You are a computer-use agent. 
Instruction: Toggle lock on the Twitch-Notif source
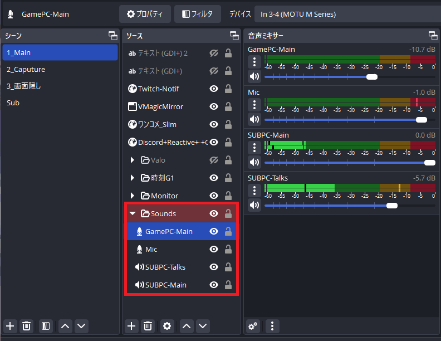[228, 89]
